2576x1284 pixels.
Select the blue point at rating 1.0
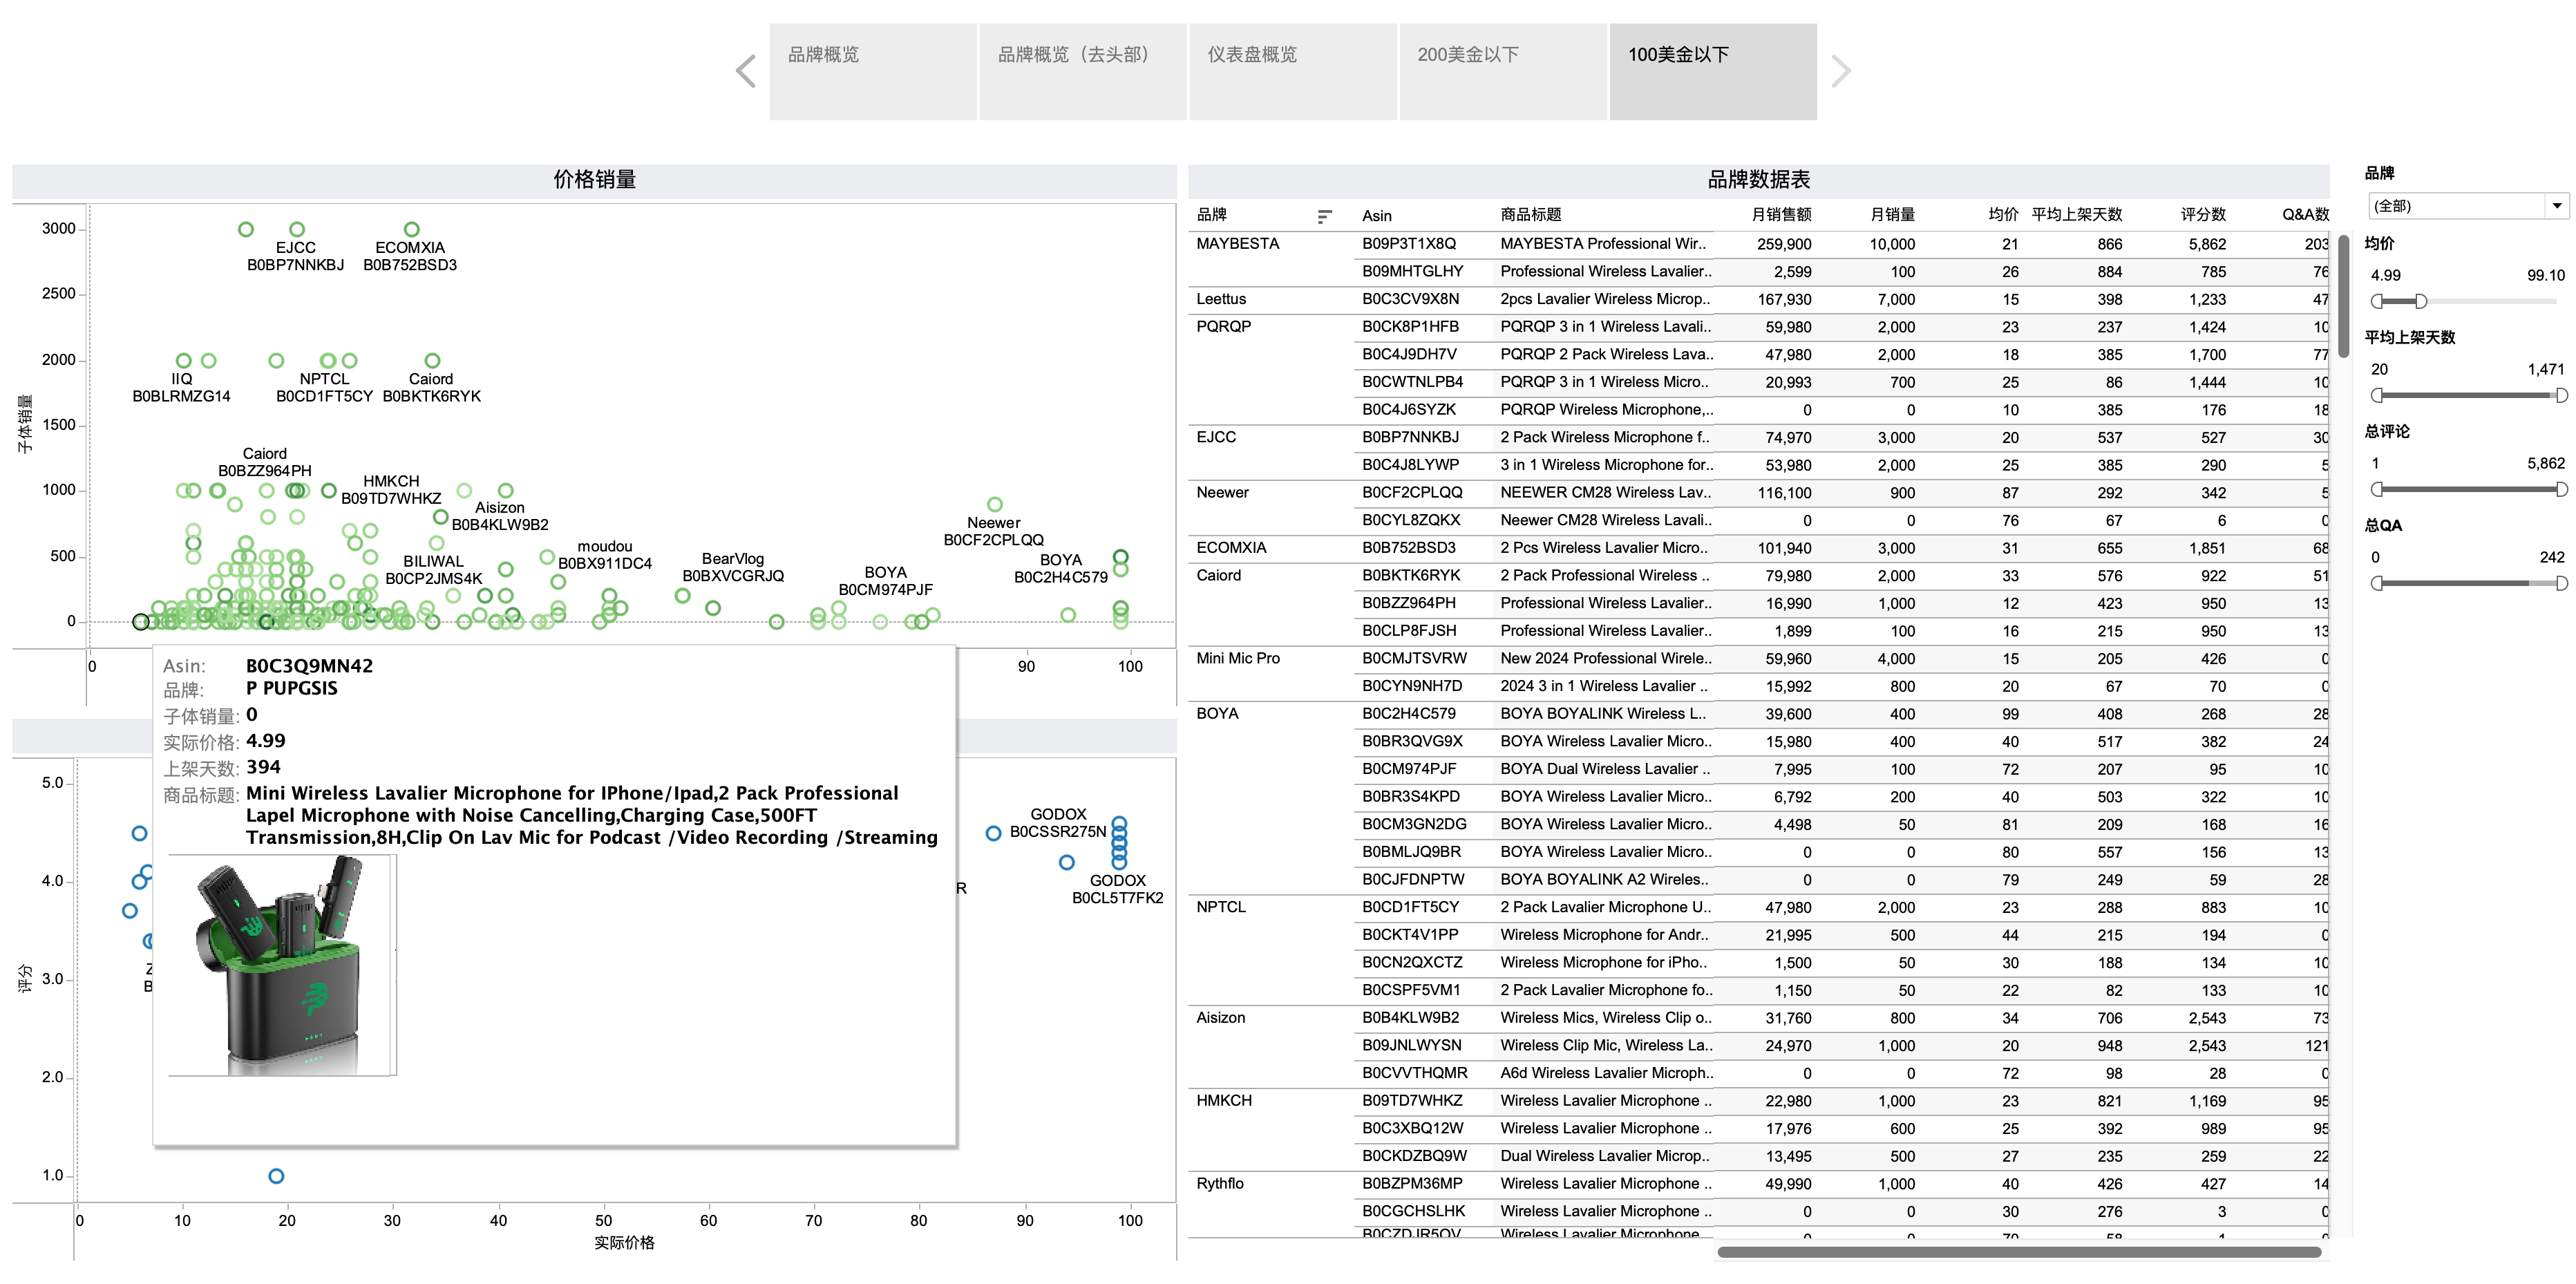276,1176
